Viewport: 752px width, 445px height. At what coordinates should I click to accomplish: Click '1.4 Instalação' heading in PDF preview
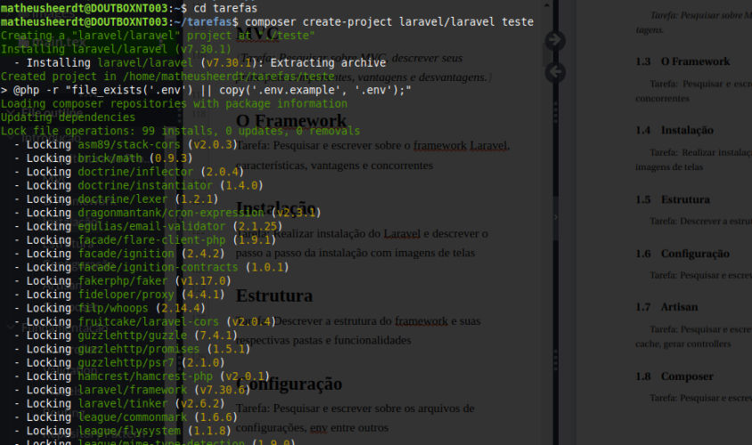674,130
